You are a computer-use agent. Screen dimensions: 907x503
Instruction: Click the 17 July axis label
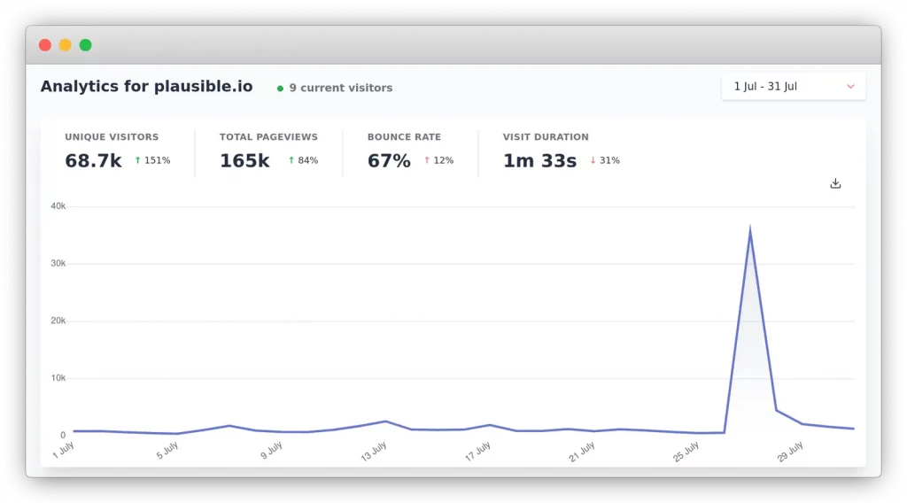477,452
